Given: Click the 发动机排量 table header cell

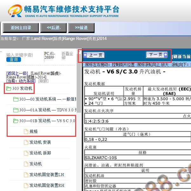Looking at the screenshot, I should (133, 91).
